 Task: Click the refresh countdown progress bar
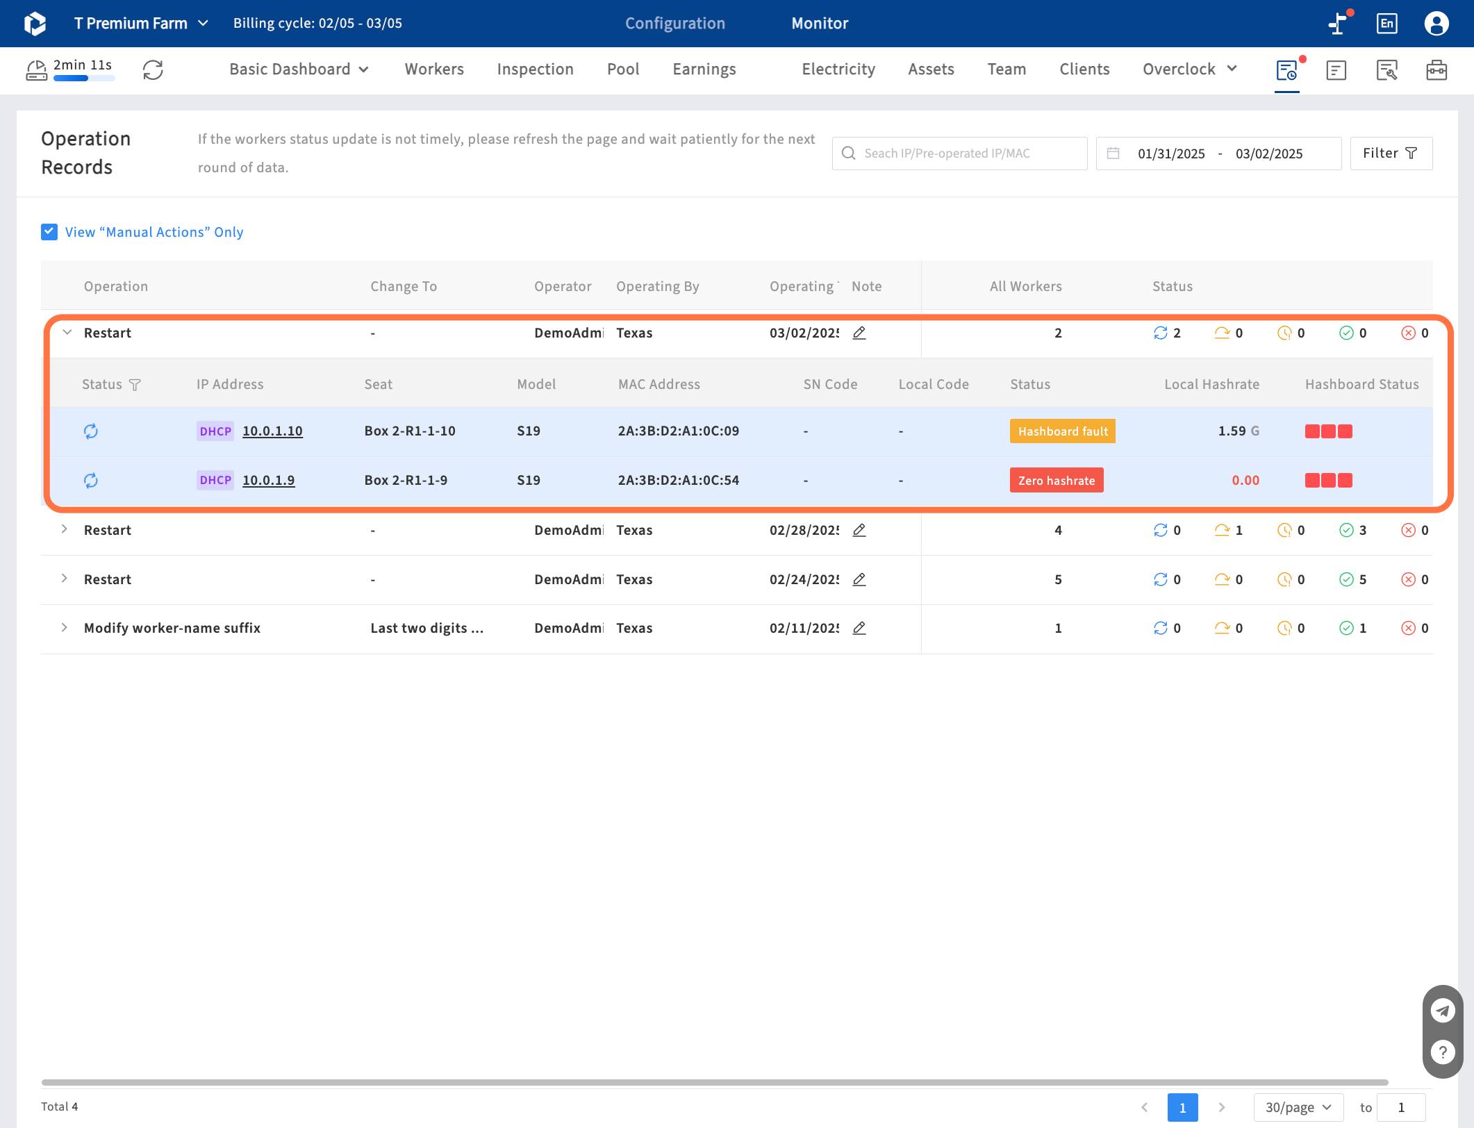click(84, 78)
